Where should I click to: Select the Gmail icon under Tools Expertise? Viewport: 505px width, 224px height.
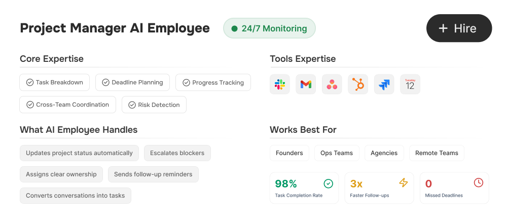[306, 85]
